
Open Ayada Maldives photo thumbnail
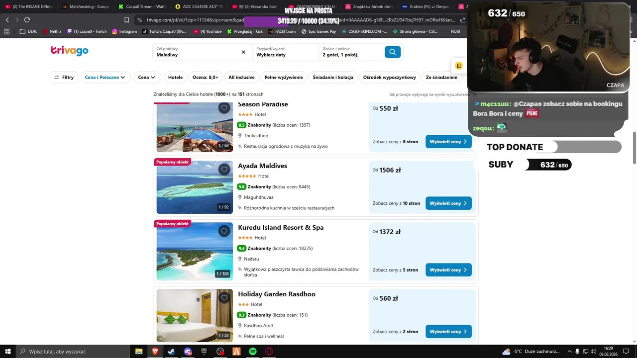pyautogui.click(x=195, y=187)
